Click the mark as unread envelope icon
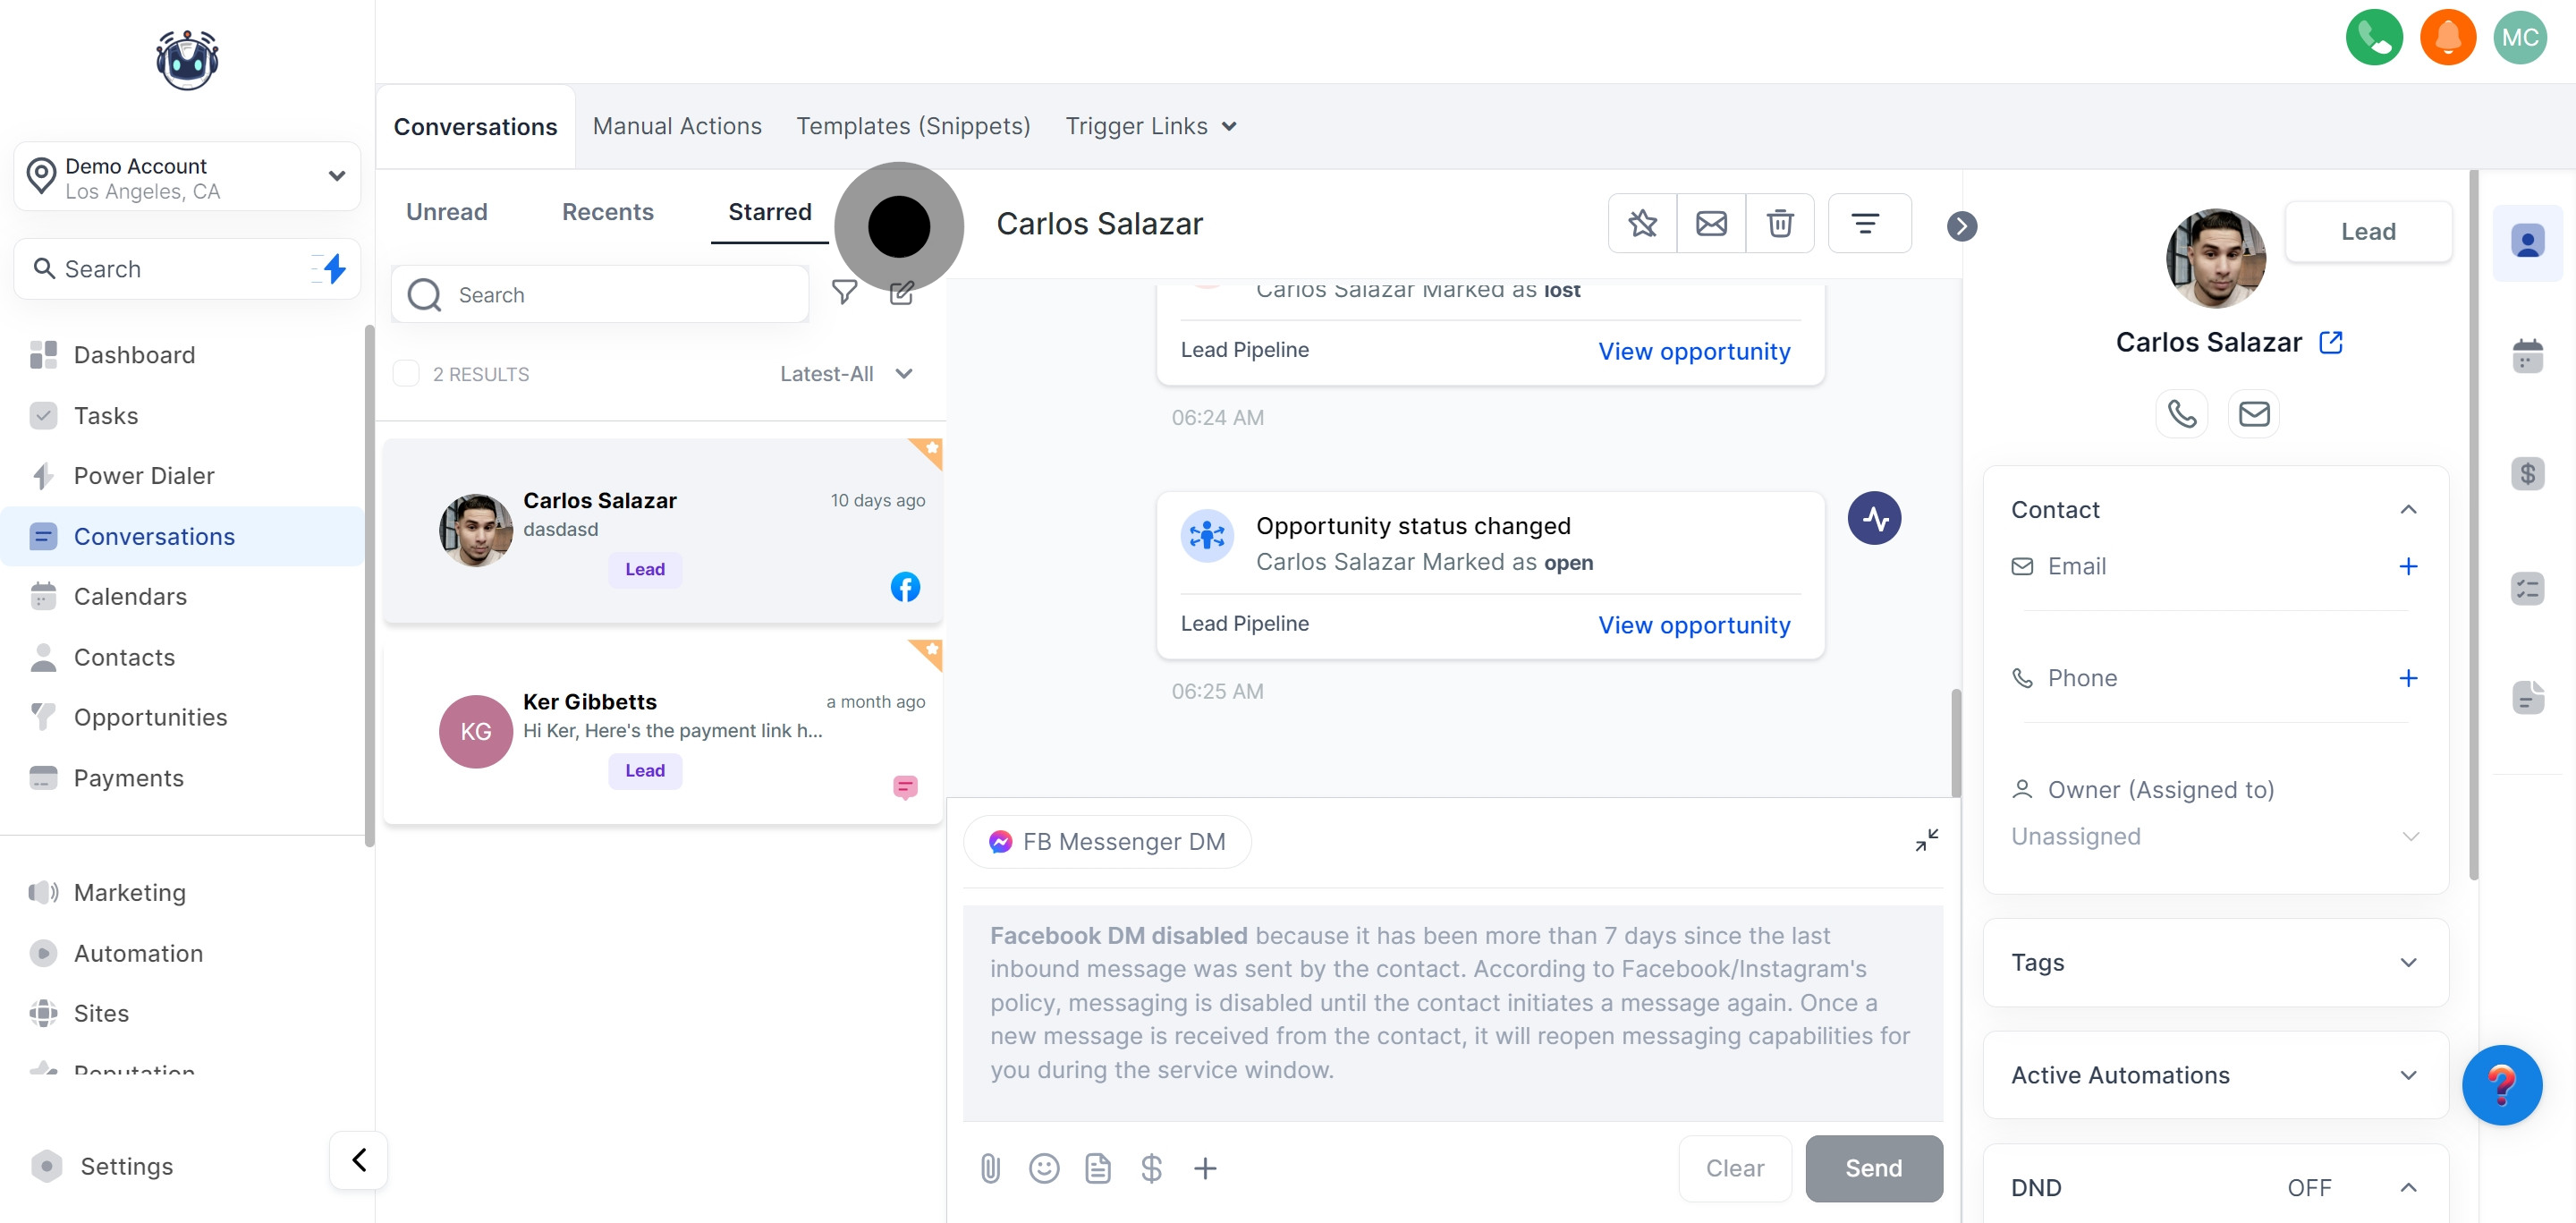 (x=1711, y=223)
